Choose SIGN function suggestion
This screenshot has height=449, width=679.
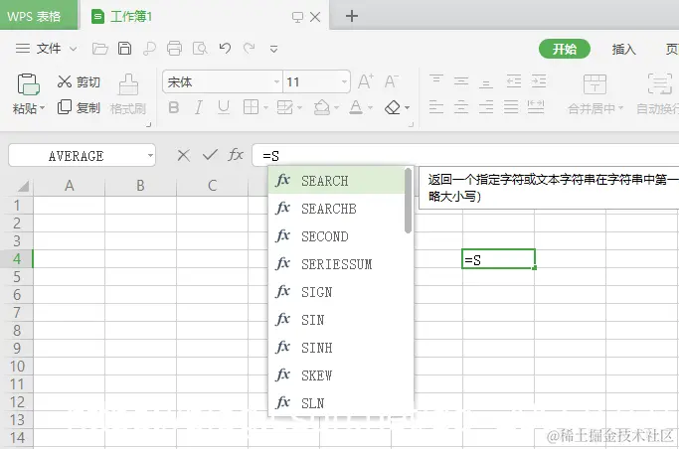click(x=336, y=292)
